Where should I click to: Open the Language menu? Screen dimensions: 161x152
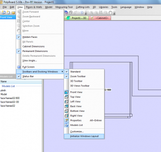pyautogui.click(x=126, y=7)
